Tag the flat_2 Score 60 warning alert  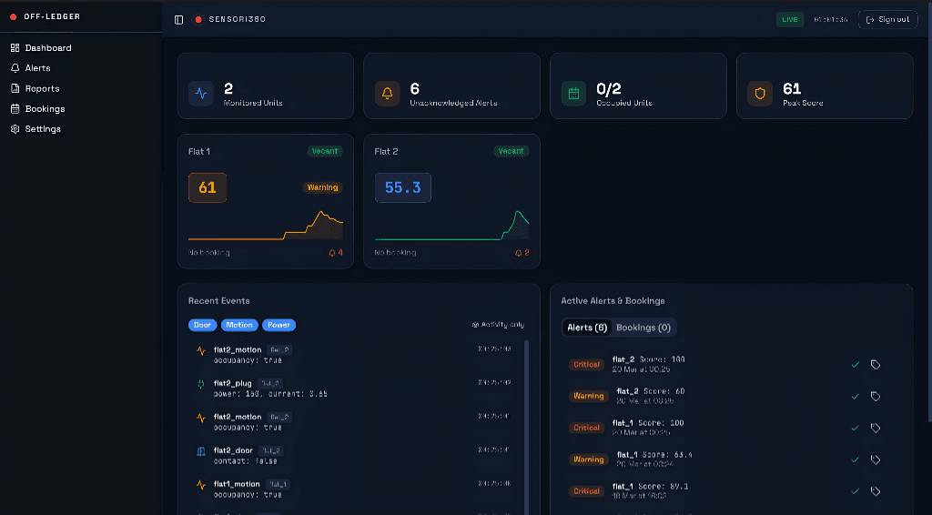876,396
